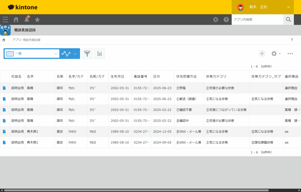The height and width of the screenshot is (192, 301).
Task: Open the bookmarks star icon
Action: 37,20
